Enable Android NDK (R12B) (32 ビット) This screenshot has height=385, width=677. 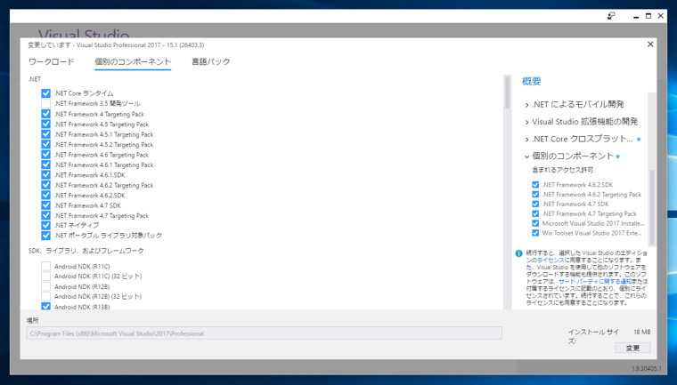[x=45, y=296]
